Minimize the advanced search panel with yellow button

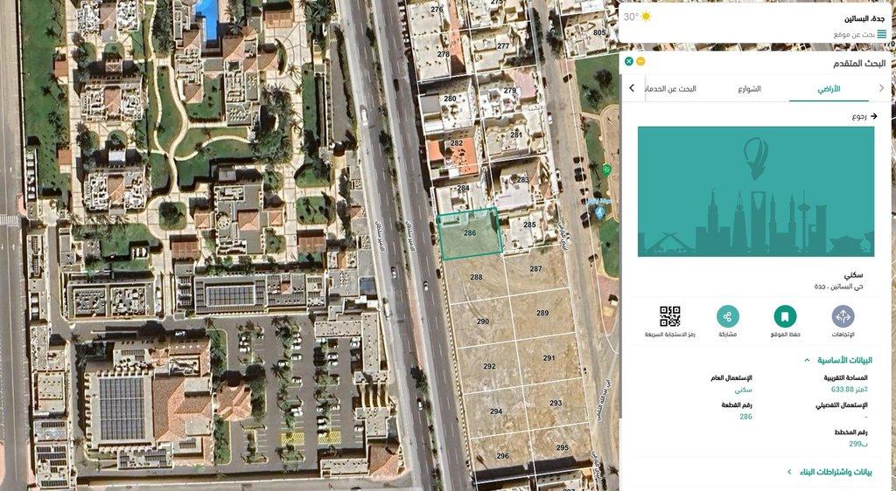pyautogui.click(x=640, y=61)
